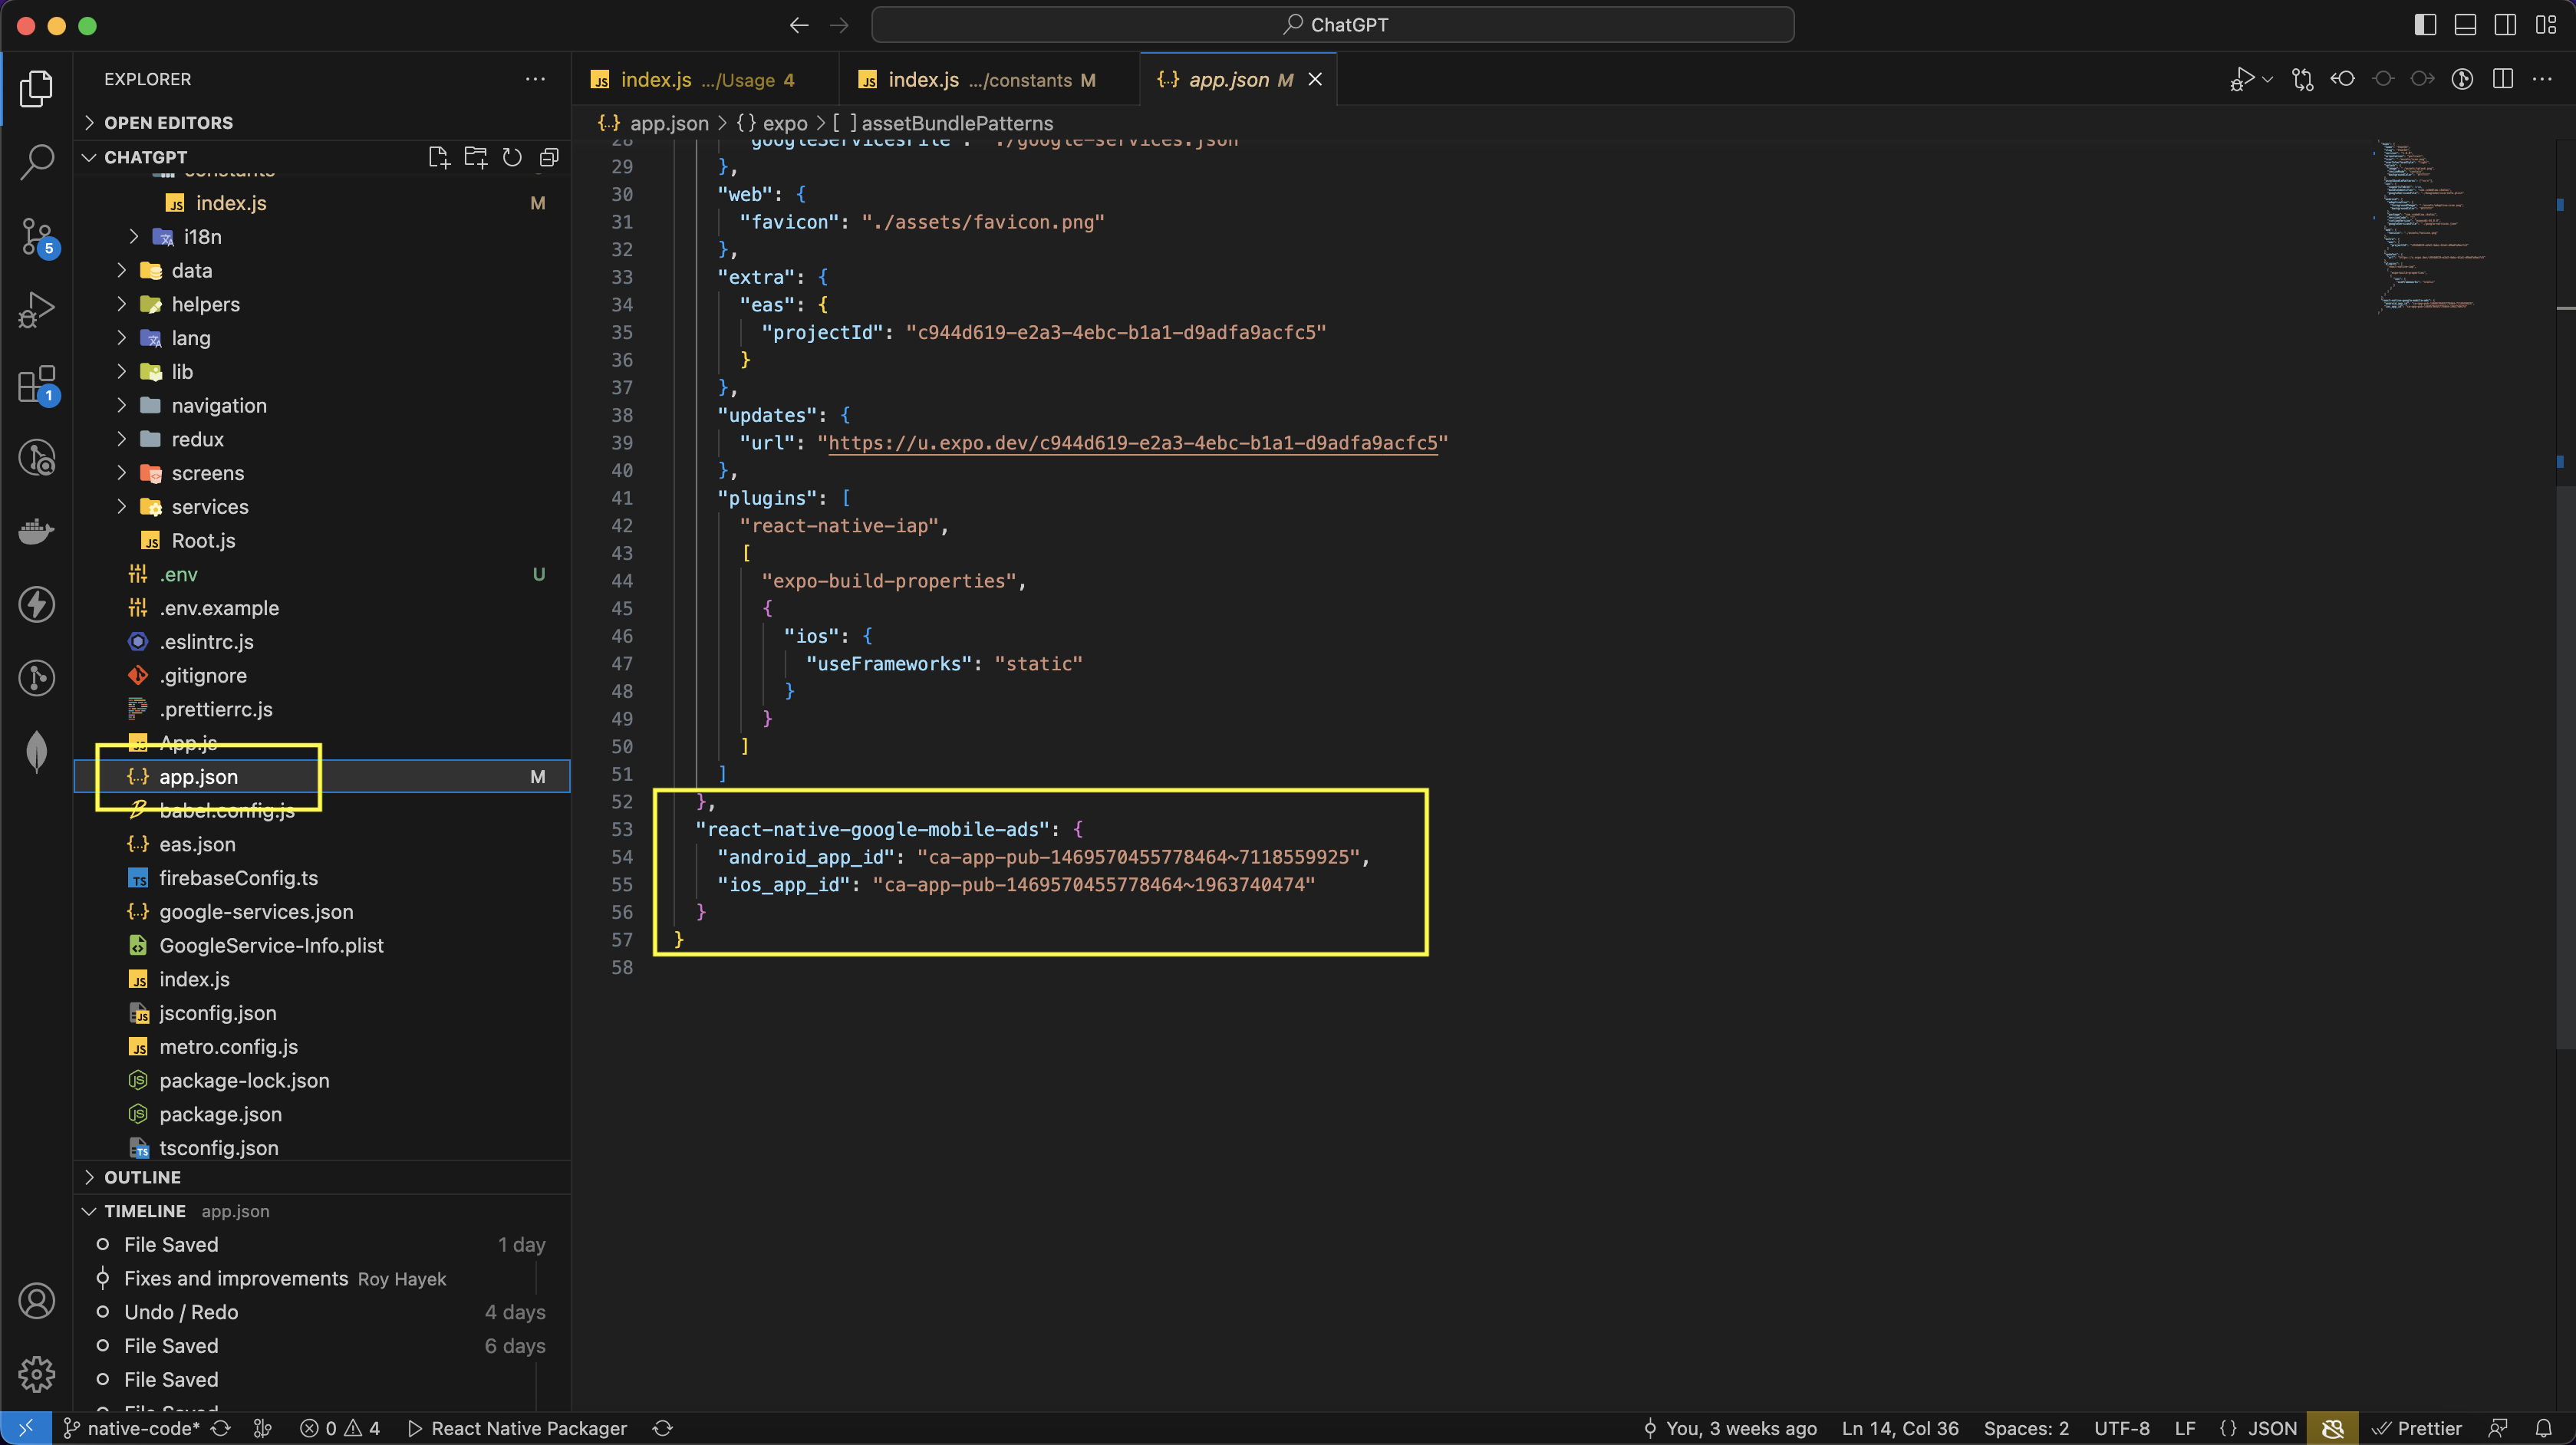Click New Folder icon in CHATGPT header
2576x1445 pixels.
475,157
